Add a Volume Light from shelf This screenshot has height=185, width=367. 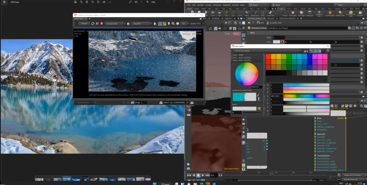(330, 13)
